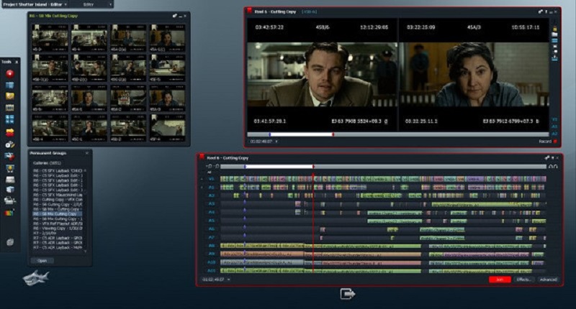576x309 pixels.
Task: Toggle the A1 track selector in timeline
Action: [x=212, y=187]
